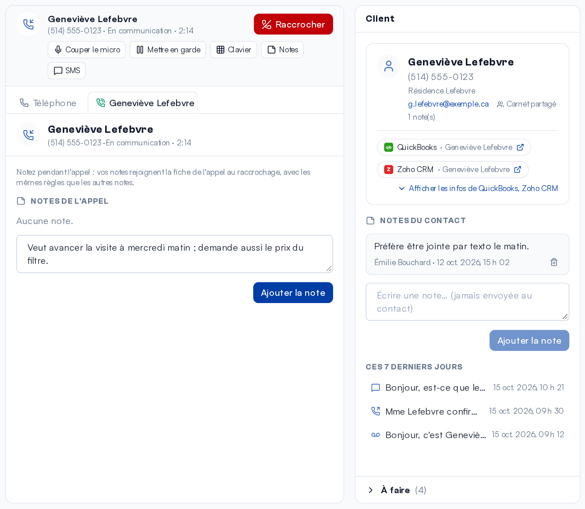Image resolution: width=585 pixels, height=509 pixels.
Task: Open the QuickBooks record for Geneviève Lefebvre
Action: (x=454, y=147)
